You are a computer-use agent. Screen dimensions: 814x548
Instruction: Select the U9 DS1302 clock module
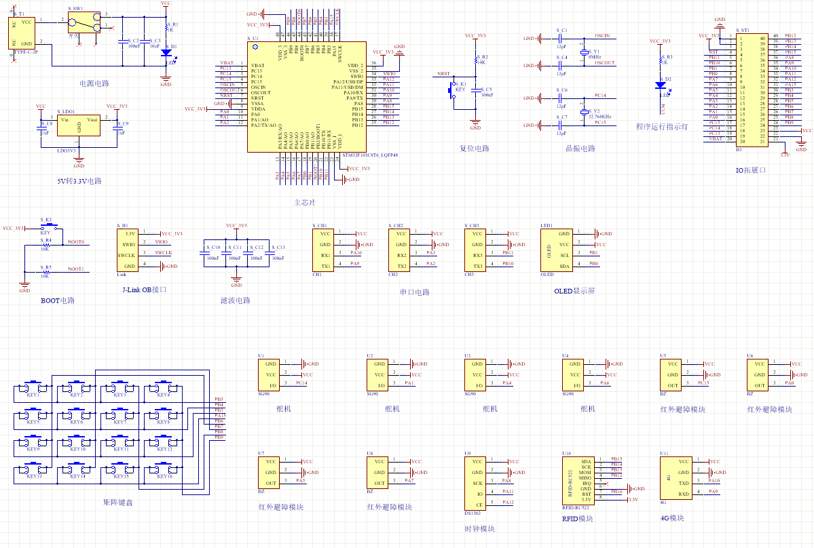coord(475,483)
